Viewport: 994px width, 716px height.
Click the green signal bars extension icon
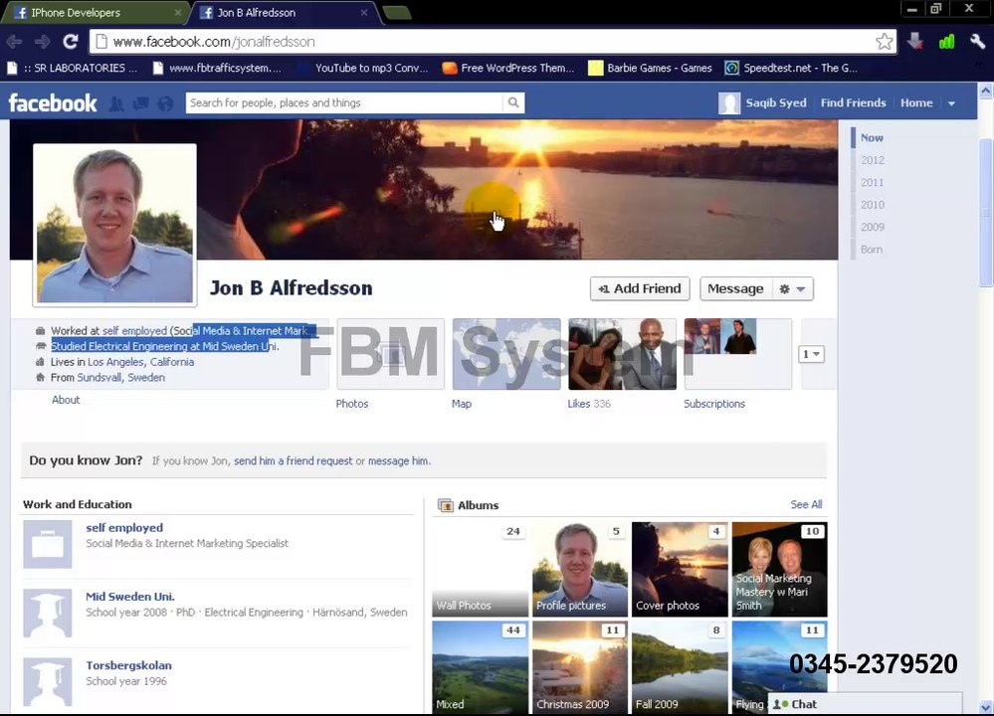(x=946, y=42)
